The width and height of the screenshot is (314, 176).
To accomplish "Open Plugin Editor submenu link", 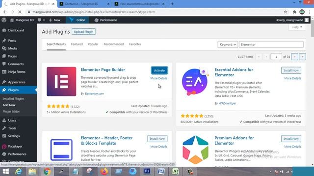I will pos(11,111).
